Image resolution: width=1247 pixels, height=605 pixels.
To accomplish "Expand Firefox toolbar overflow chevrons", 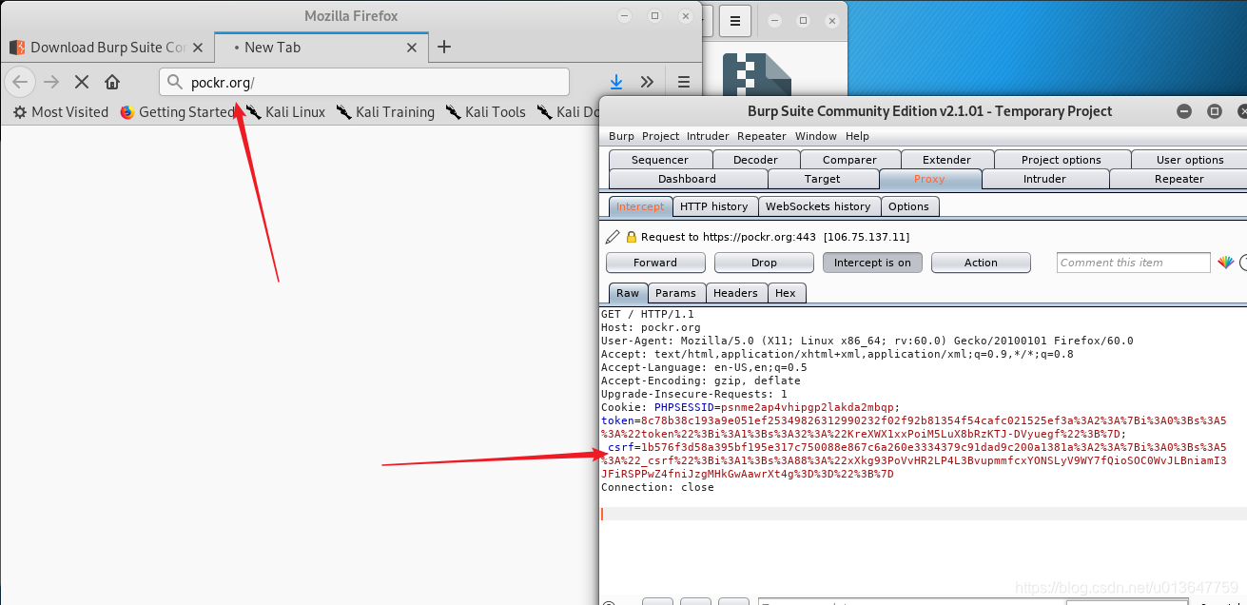I will click(647, 82).
